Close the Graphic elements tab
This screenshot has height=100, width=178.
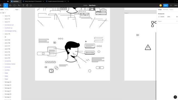click(65, 1)
